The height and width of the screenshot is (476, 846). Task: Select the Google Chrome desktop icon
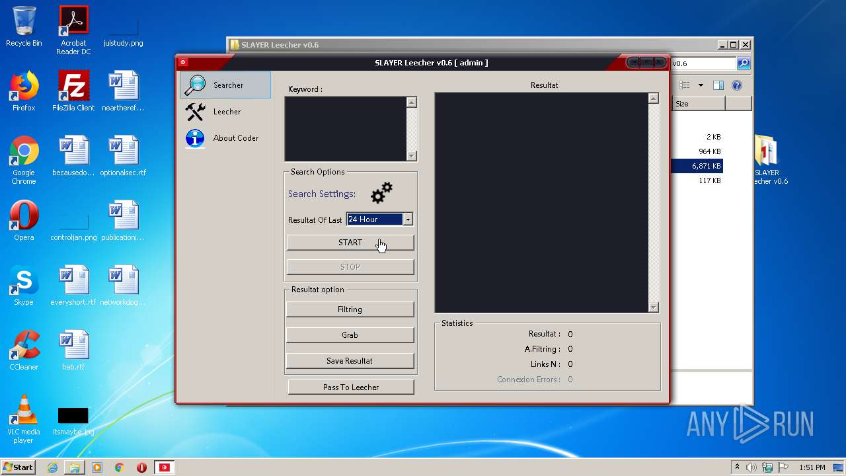[x=24, y=160]
